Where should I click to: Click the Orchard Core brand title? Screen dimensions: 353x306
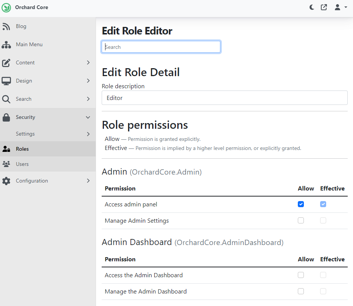pos(31,7)
